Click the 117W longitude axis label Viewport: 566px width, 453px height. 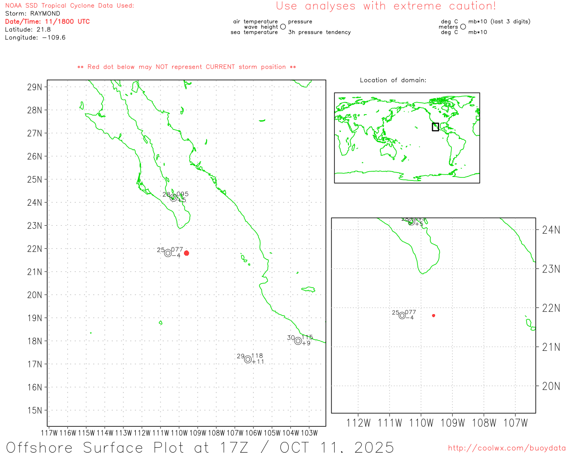tap(49, 433)
